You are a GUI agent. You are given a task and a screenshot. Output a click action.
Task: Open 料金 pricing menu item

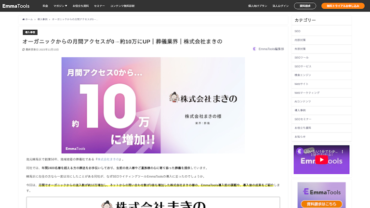point(45,6)
